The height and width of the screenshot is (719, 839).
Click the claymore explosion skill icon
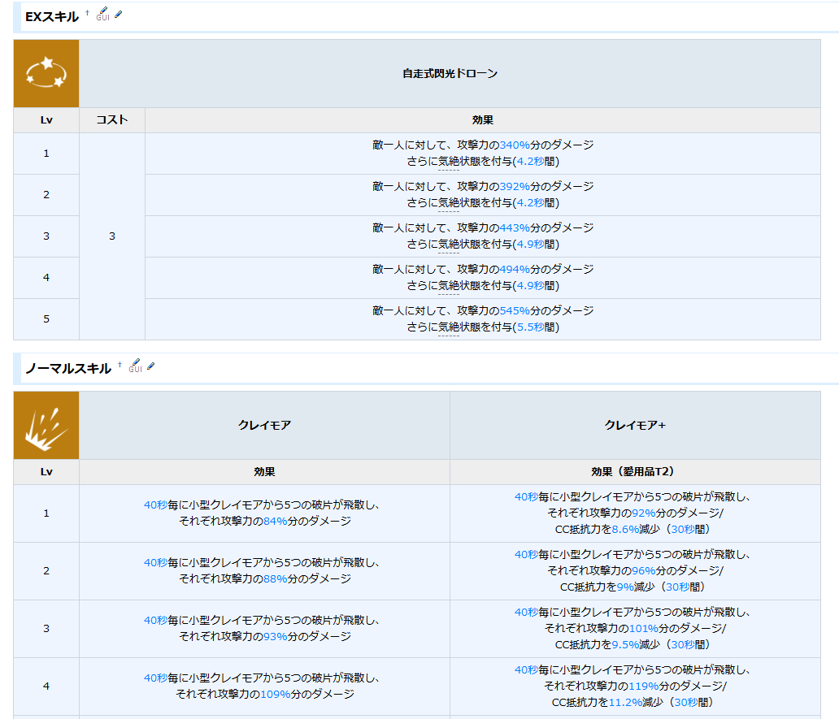46,426
